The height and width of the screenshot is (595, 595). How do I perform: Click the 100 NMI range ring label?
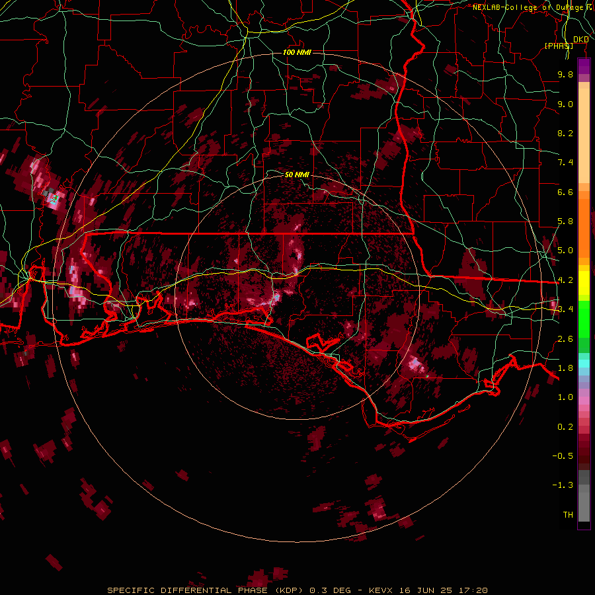click(x=297, y=52)
